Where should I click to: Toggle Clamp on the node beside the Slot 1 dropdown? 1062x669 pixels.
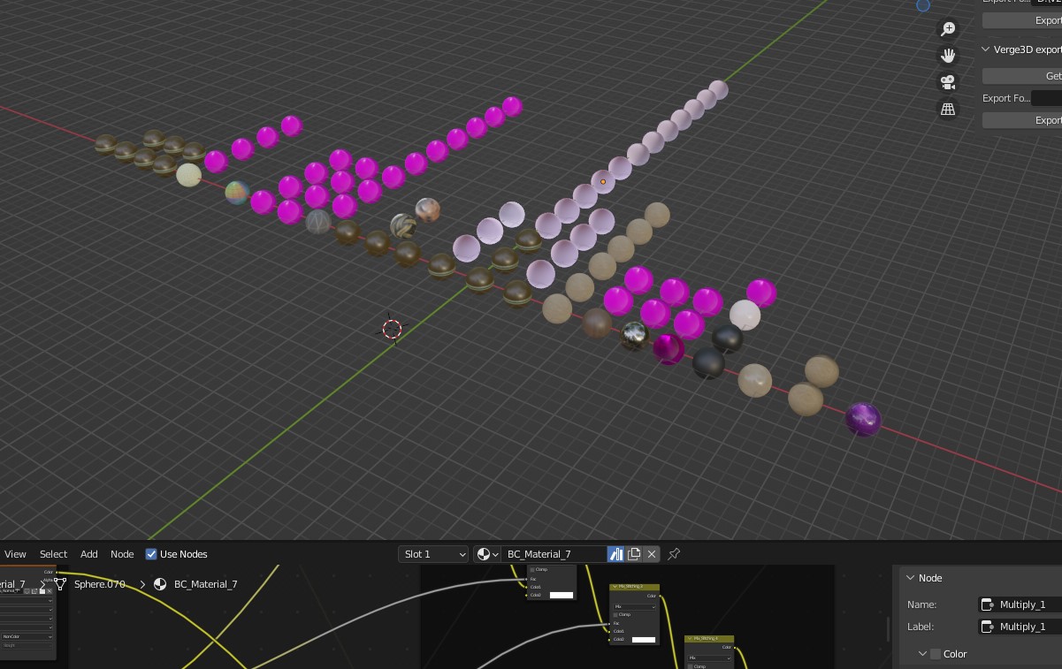[532, 570]
